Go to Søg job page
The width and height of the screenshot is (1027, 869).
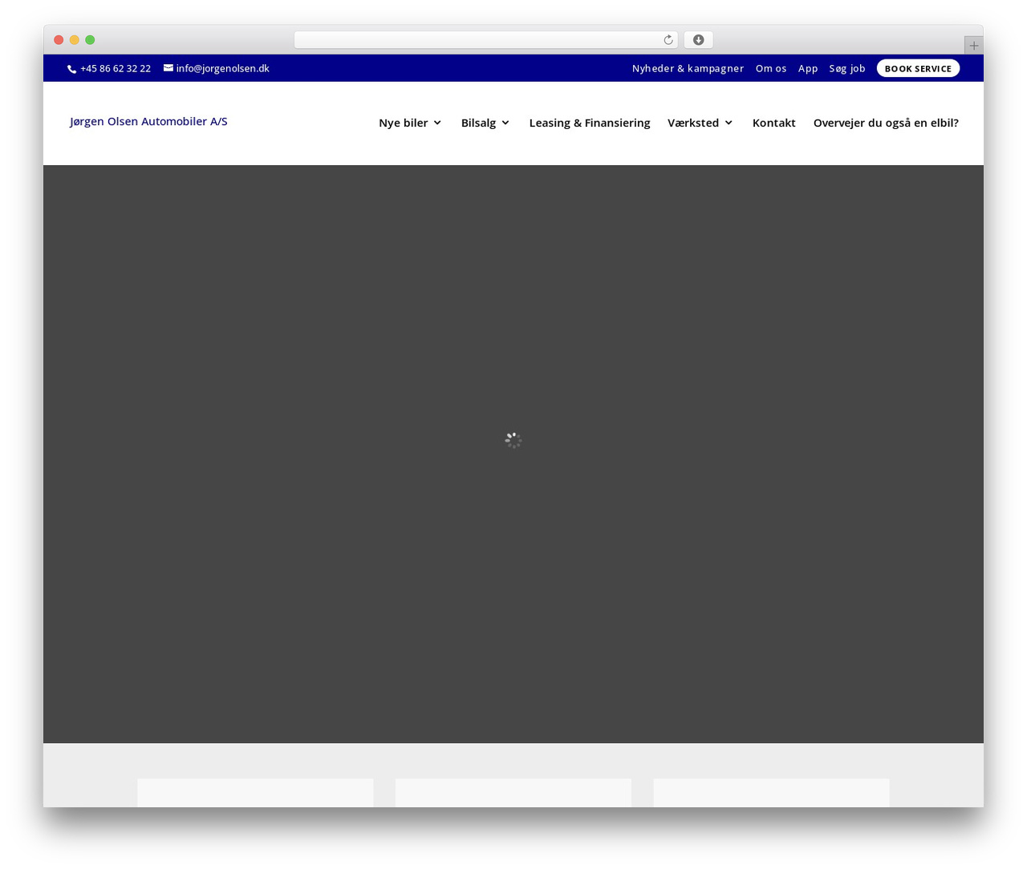click(847, 68)
